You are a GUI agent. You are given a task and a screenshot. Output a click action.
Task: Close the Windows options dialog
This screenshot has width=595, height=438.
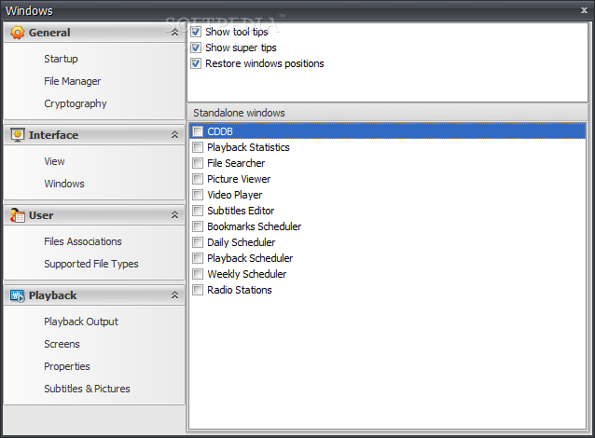pyautogui.click(x=584, y=10)
